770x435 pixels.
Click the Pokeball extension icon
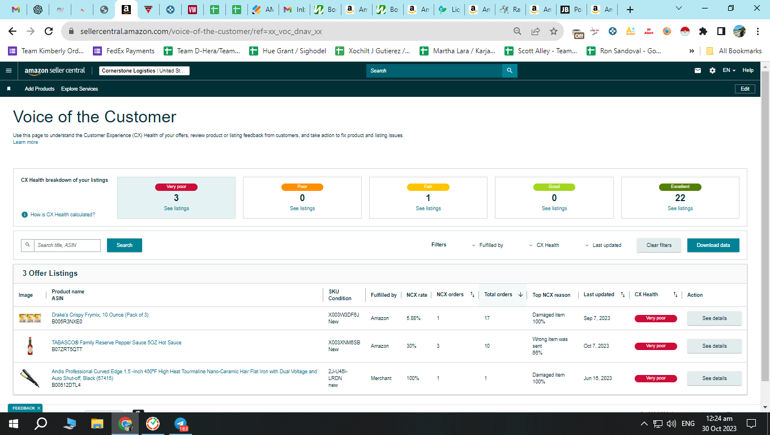[x=685, y=31]
